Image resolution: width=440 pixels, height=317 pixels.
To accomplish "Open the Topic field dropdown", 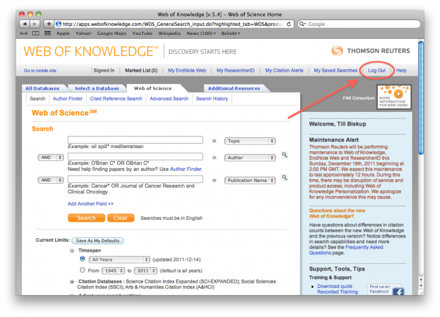I will [x=250, y=141].
